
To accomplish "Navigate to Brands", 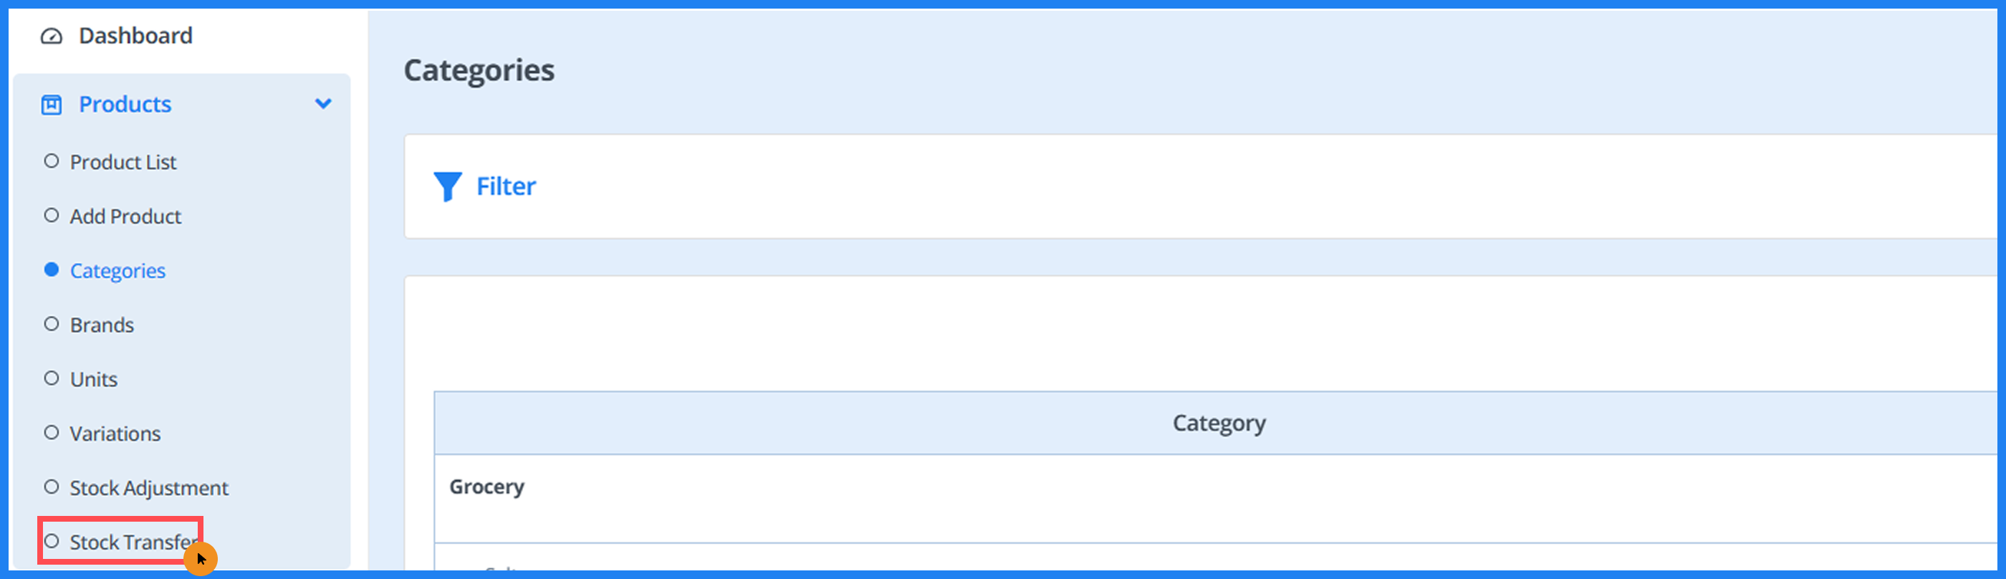I will click(102, 325).
